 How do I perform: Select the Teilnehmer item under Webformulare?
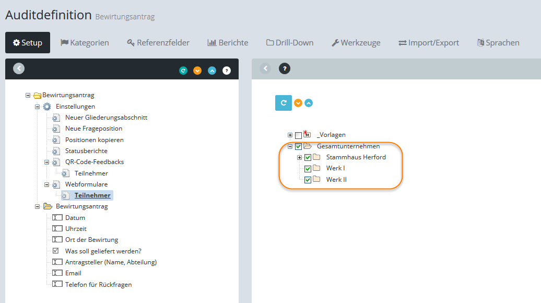(x=92, y=195)
